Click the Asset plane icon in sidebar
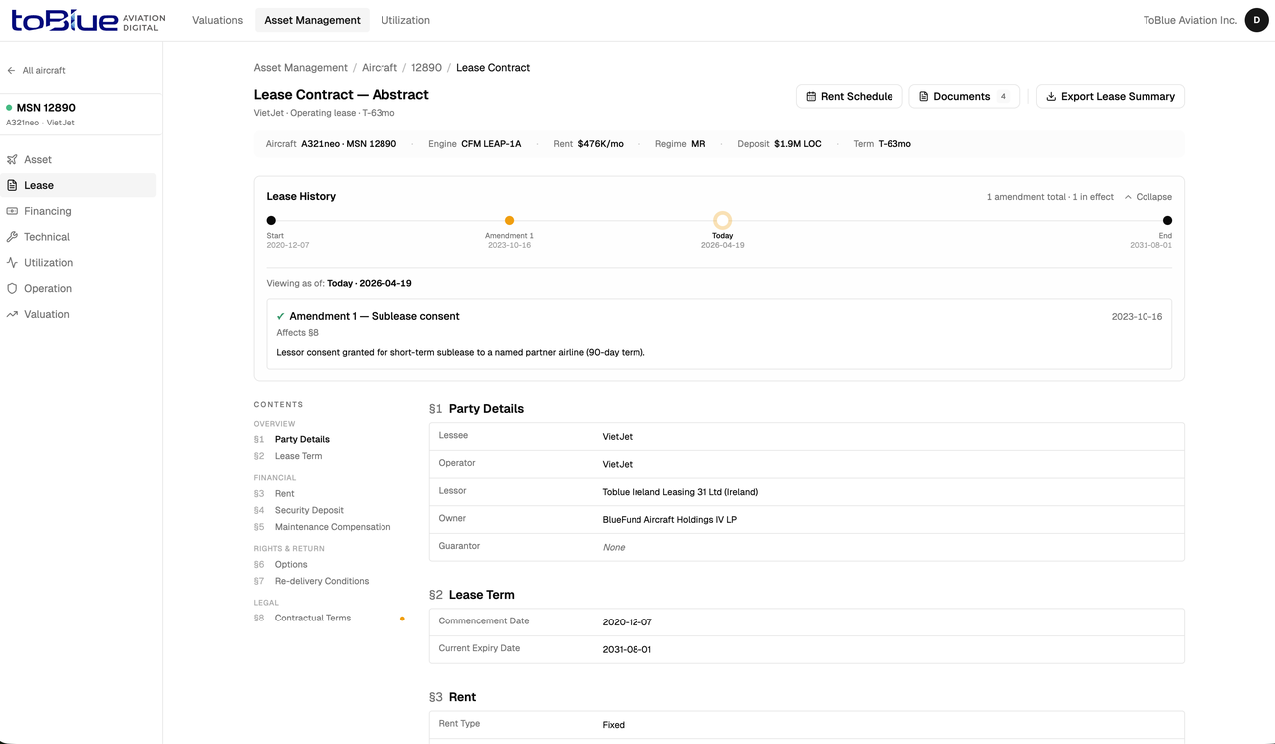 12,159
